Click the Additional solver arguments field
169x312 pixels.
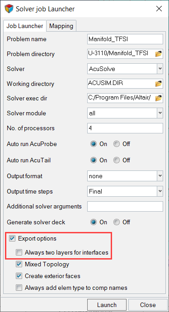pos(125,207)
